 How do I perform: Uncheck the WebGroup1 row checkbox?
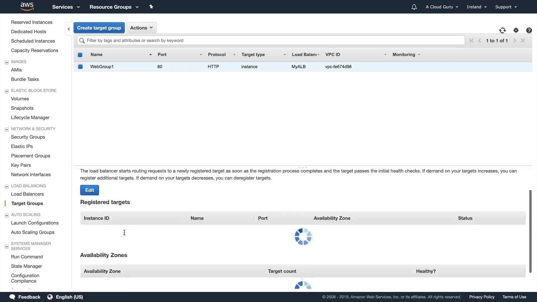[80, 67]
